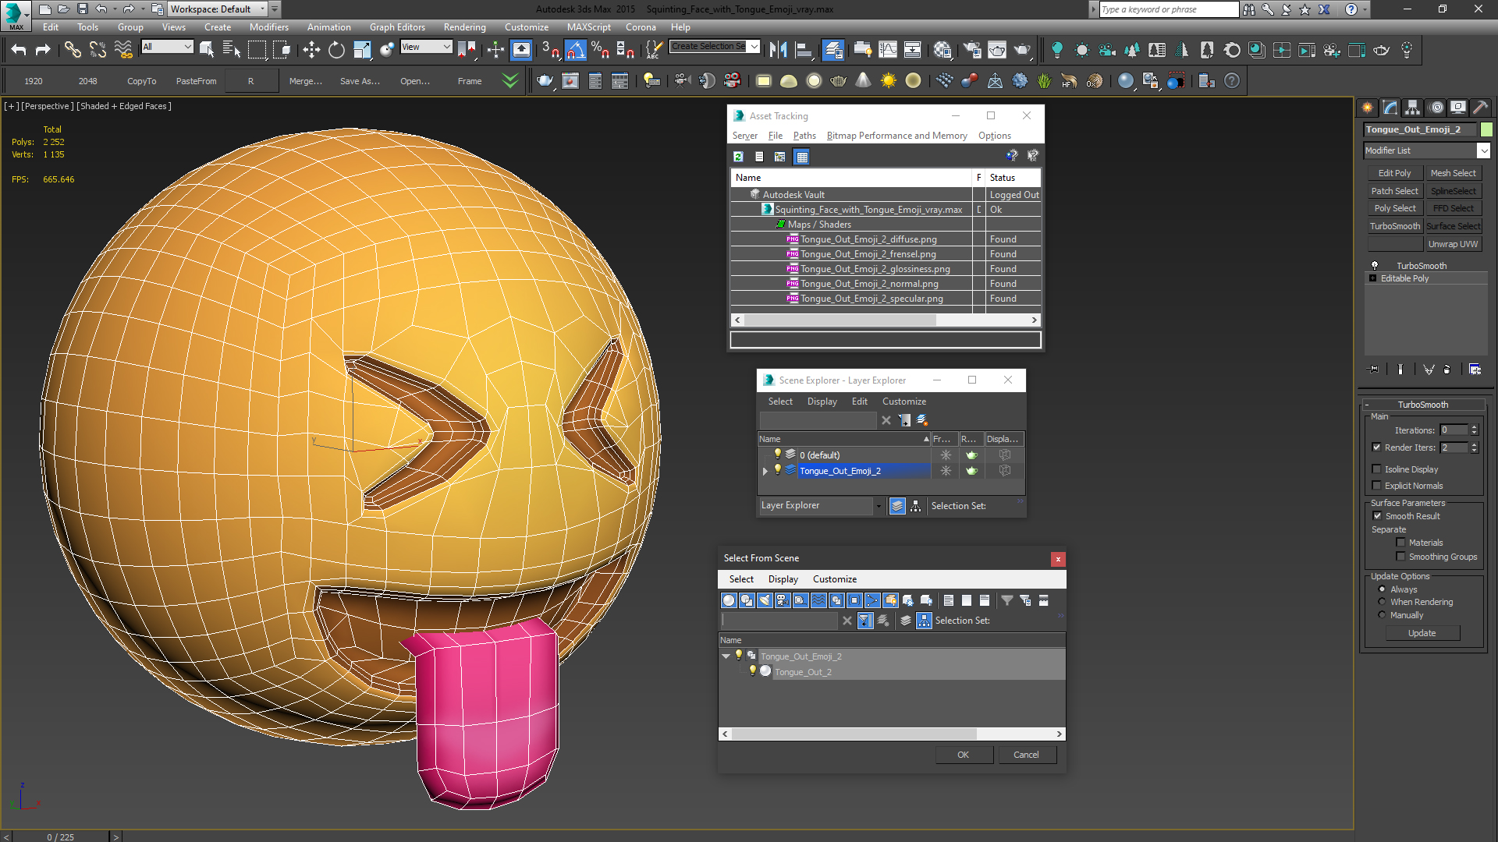Click the Select and Link chain icon
Screen dimensions: 1498x842
click(72, 50)
